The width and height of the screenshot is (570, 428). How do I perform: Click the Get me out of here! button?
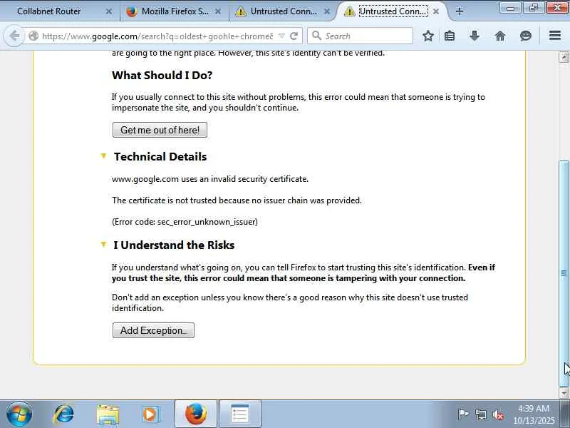click(x=160, y=130)
